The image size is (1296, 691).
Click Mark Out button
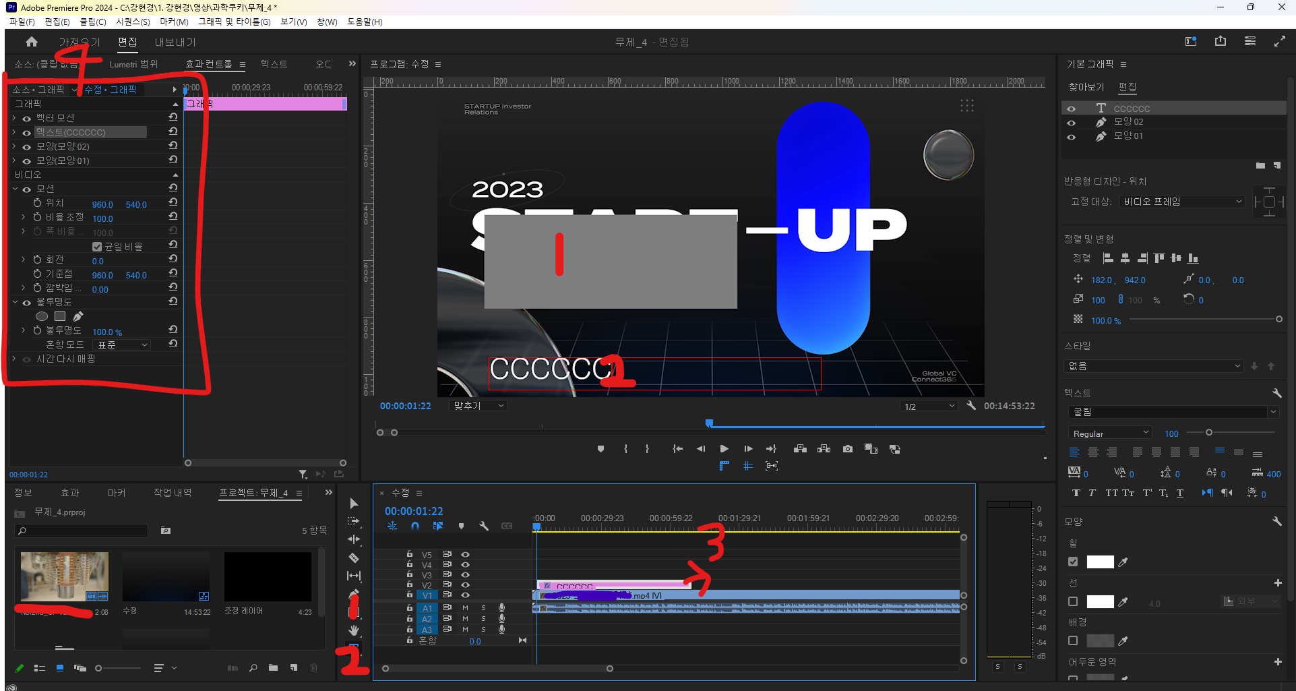(647, 449)
